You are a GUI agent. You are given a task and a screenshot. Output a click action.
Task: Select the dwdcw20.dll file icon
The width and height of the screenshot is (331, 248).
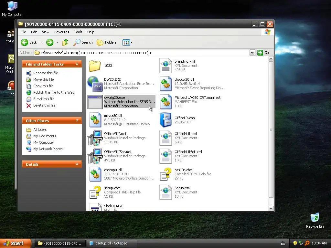pos(165,84)
